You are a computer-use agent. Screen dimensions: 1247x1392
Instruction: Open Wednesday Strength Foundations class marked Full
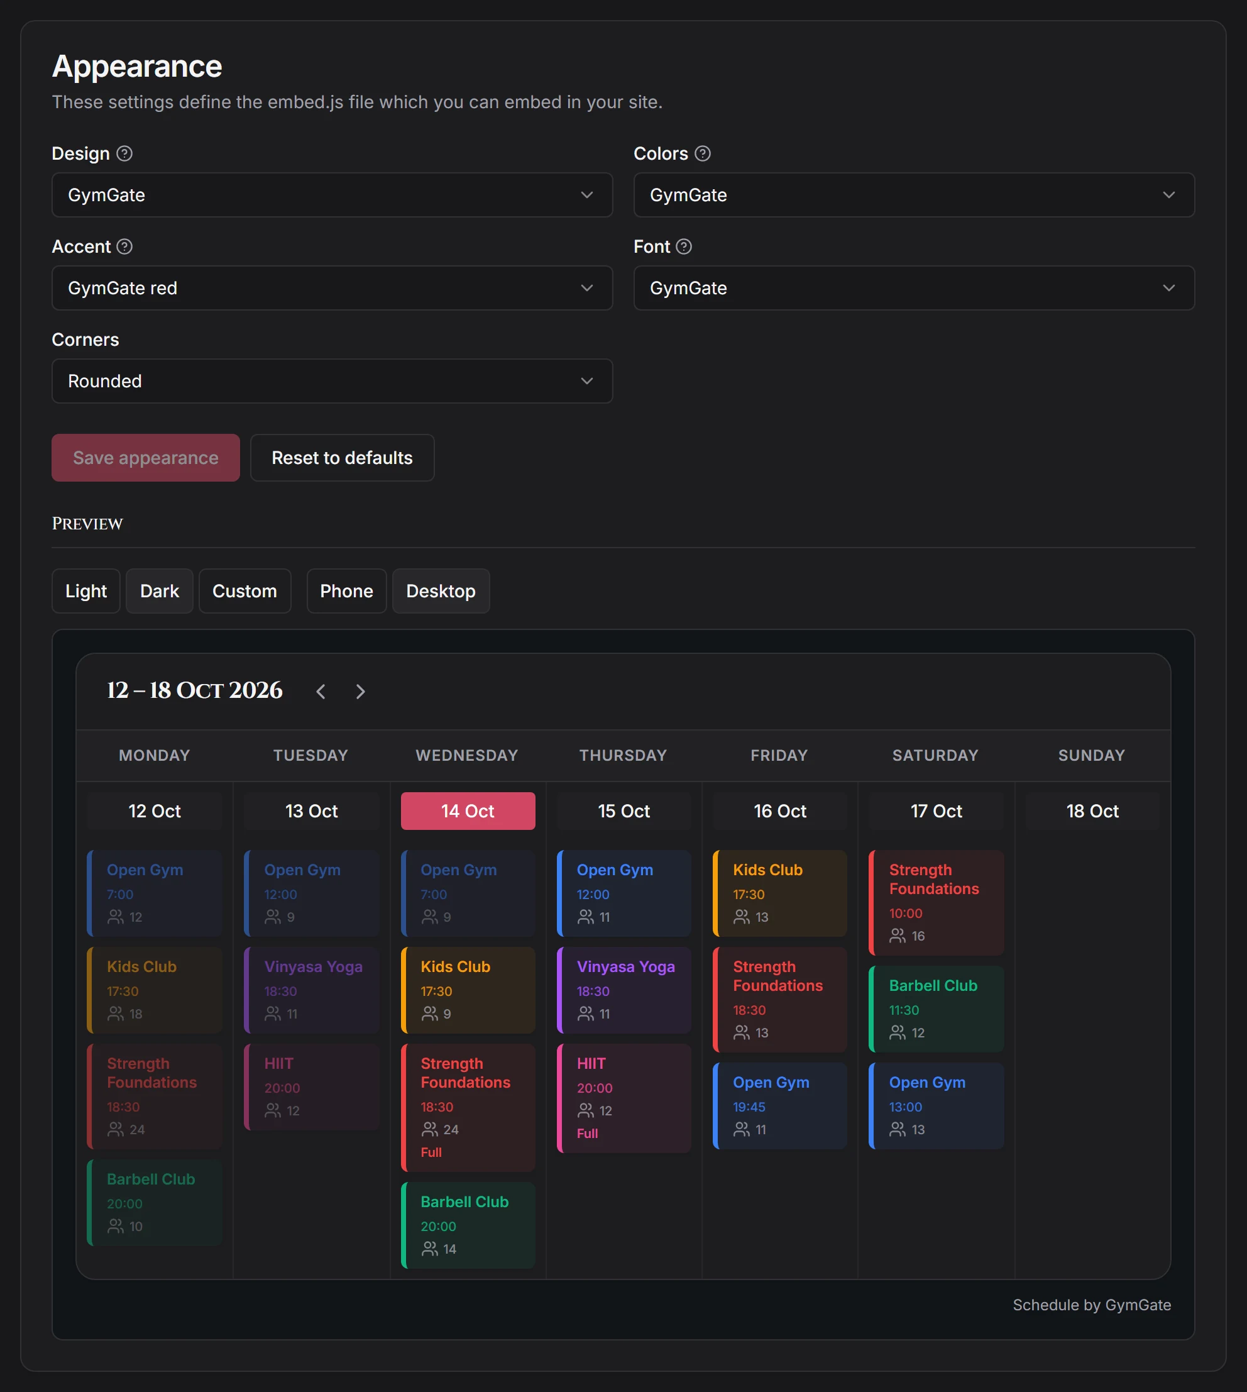pos(468,1108)
